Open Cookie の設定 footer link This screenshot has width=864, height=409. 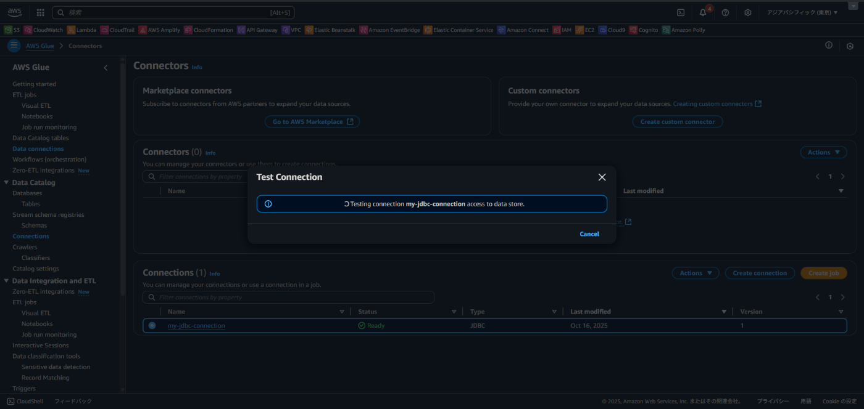[839, 402]
